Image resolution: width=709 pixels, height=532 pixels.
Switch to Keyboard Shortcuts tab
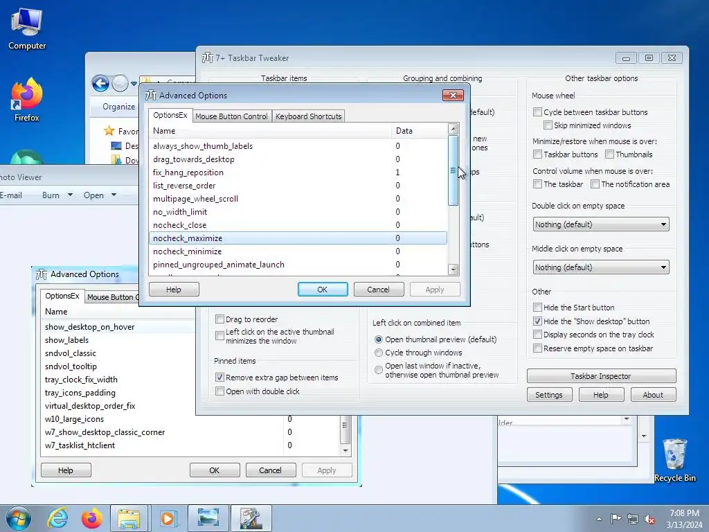click(x=308, y=116)
